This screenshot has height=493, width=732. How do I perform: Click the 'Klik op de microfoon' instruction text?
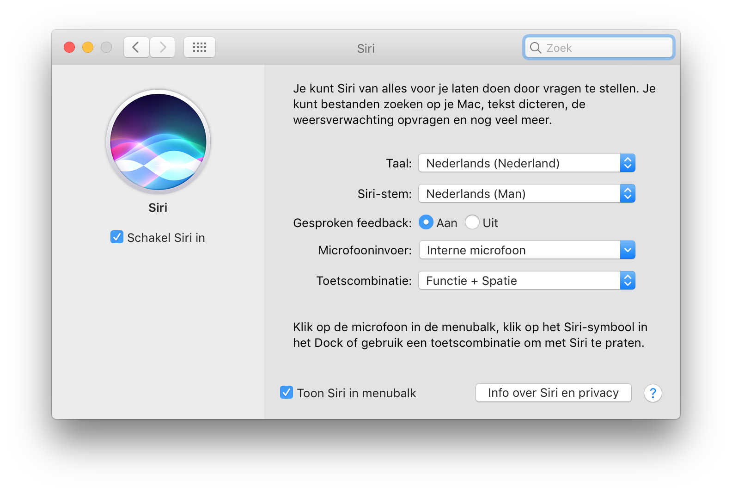[x=470, y=335]
